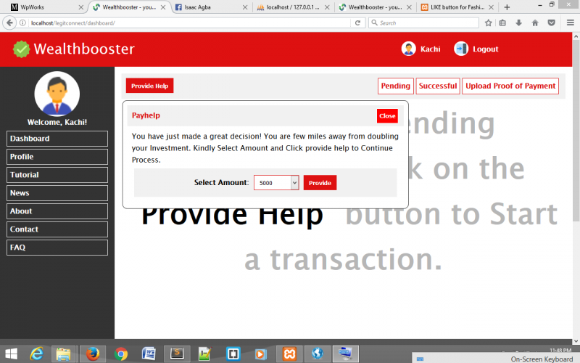
Task: Open a new tab with plus button
Action: [x=507, y=7]
